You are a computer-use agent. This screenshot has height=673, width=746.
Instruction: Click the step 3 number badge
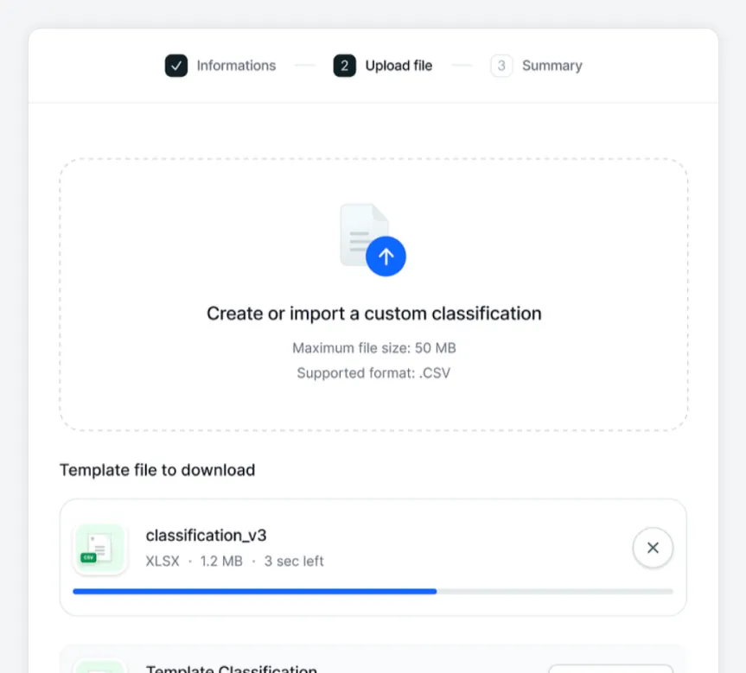[501, 66]
